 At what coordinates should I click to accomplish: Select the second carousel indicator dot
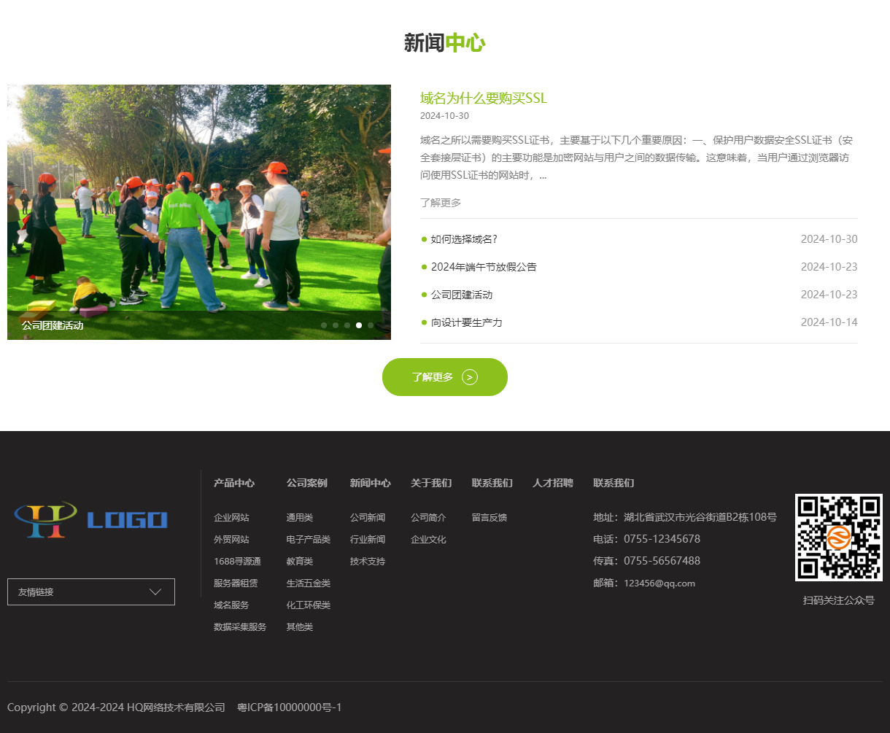[336, 325]
